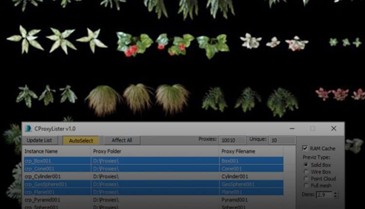Minimize the CProxyLister window

292,129
